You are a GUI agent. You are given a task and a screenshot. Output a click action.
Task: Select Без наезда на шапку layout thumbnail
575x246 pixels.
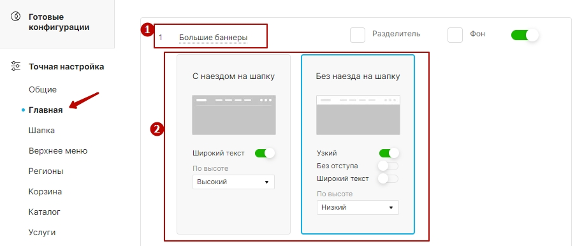358,115
